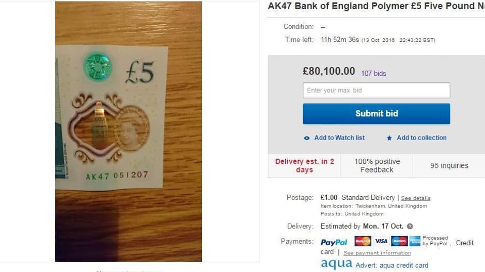
Task: Click the 100% positive Feedback cell
Action: click(x=377, y=165)
